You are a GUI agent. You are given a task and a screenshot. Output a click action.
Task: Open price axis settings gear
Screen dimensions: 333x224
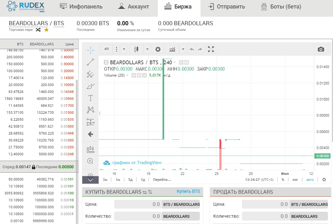(324, 180)
